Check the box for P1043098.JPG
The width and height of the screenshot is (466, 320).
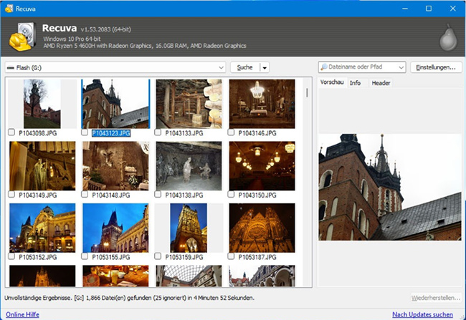[x=11, y=132]
